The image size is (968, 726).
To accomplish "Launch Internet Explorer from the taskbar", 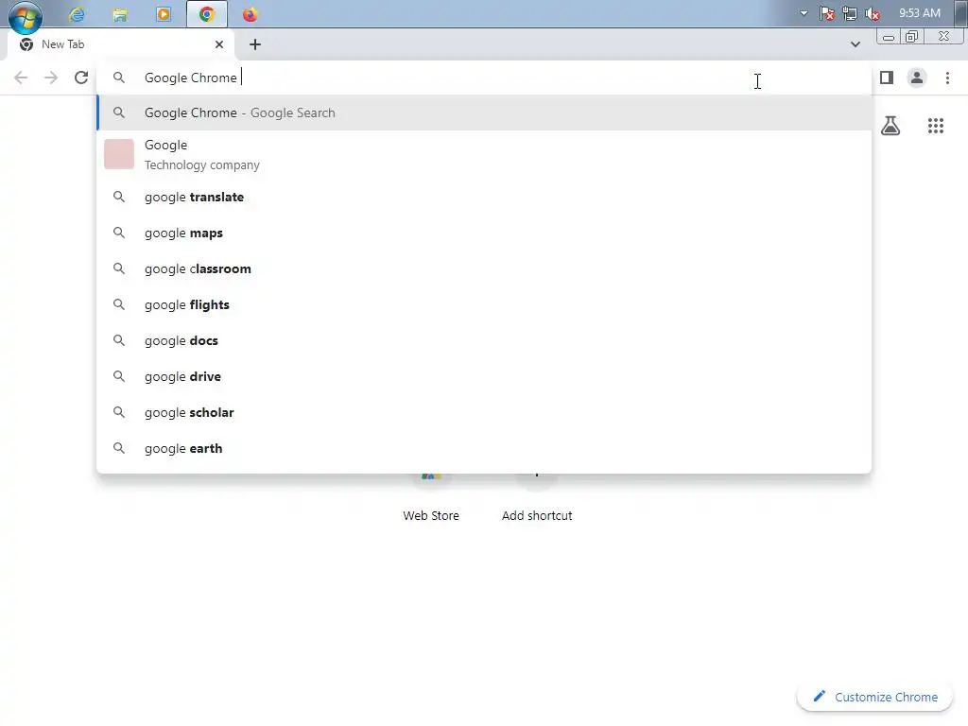I will pos(78,14).
